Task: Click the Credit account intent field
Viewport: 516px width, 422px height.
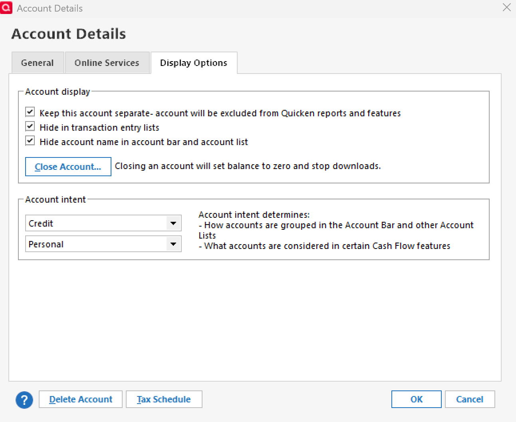Action: click(x=96, y=223)
